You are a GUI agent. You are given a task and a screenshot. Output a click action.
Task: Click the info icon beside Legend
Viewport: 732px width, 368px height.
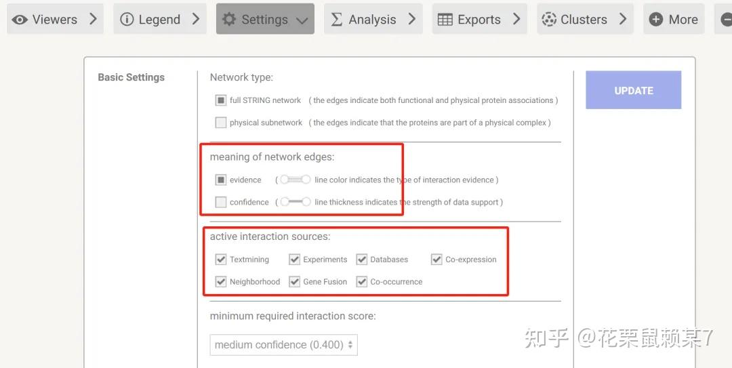click(x=127, y=19)
